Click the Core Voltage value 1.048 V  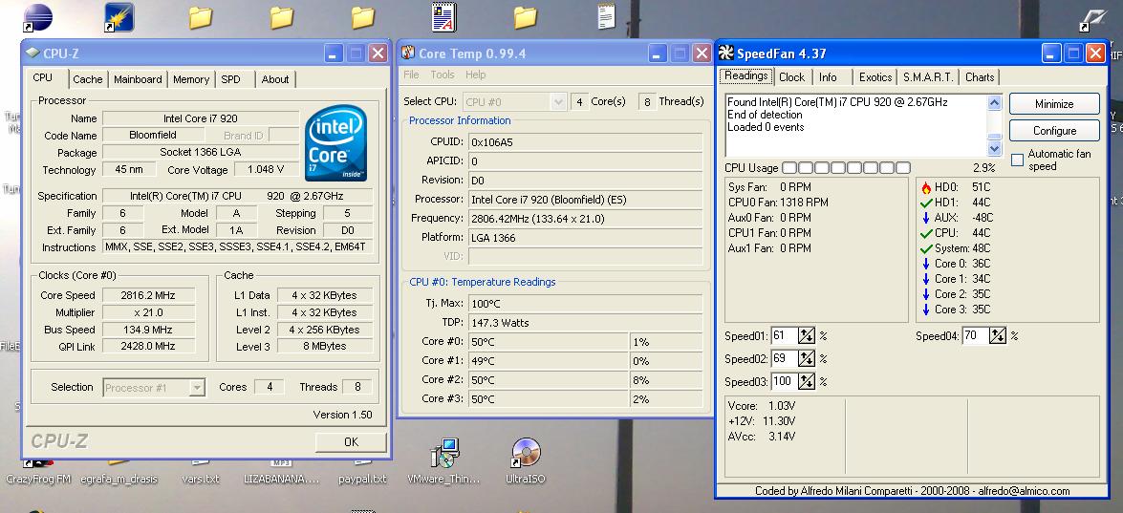266,170
